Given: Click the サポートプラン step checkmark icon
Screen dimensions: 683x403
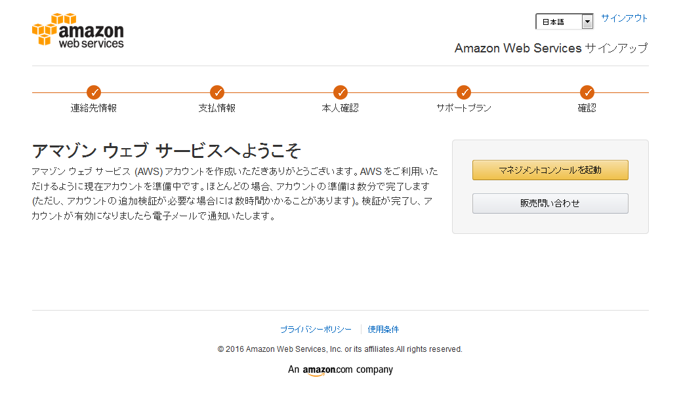Looking at the screenshot, I should [x=464, y=92].
